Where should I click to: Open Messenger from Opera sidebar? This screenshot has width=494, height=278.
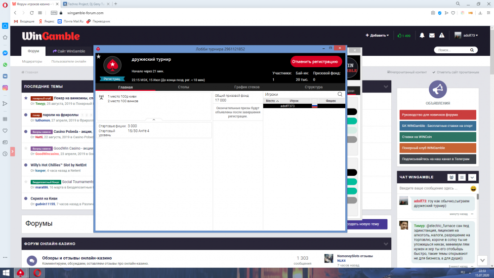(5, 53)
